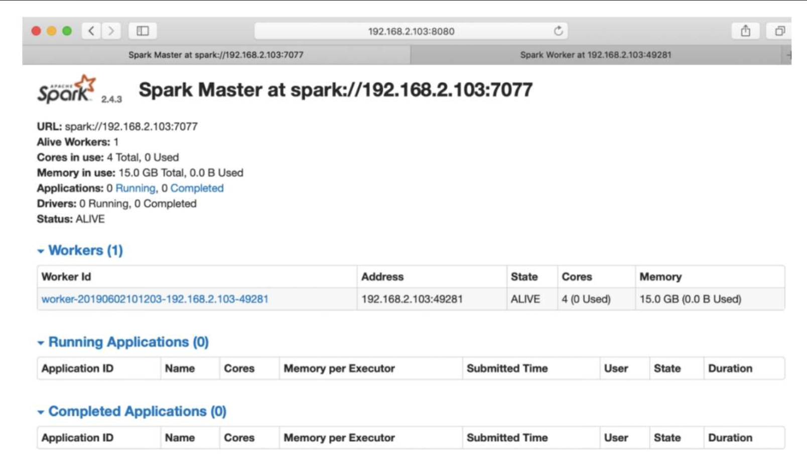Screen dimensions: 807x463
Task: Collapse the Workers (1) section
Action: click(x=80, y=250)
